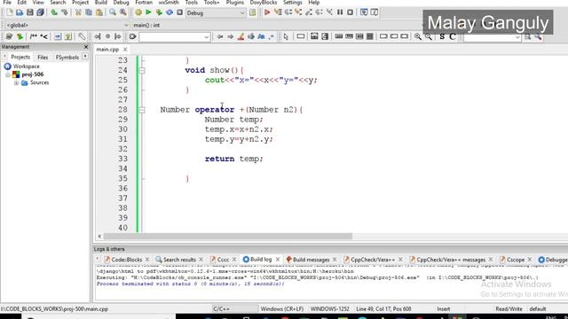Click the Zoom in icon

pyautogui.click(x=418, y=36)
